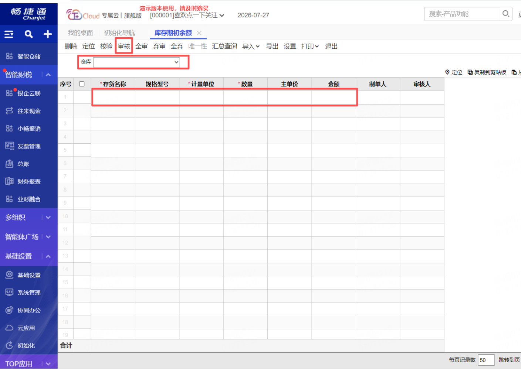
Task: Click the 审核人 column header
Action: click(x=422, y=84)
